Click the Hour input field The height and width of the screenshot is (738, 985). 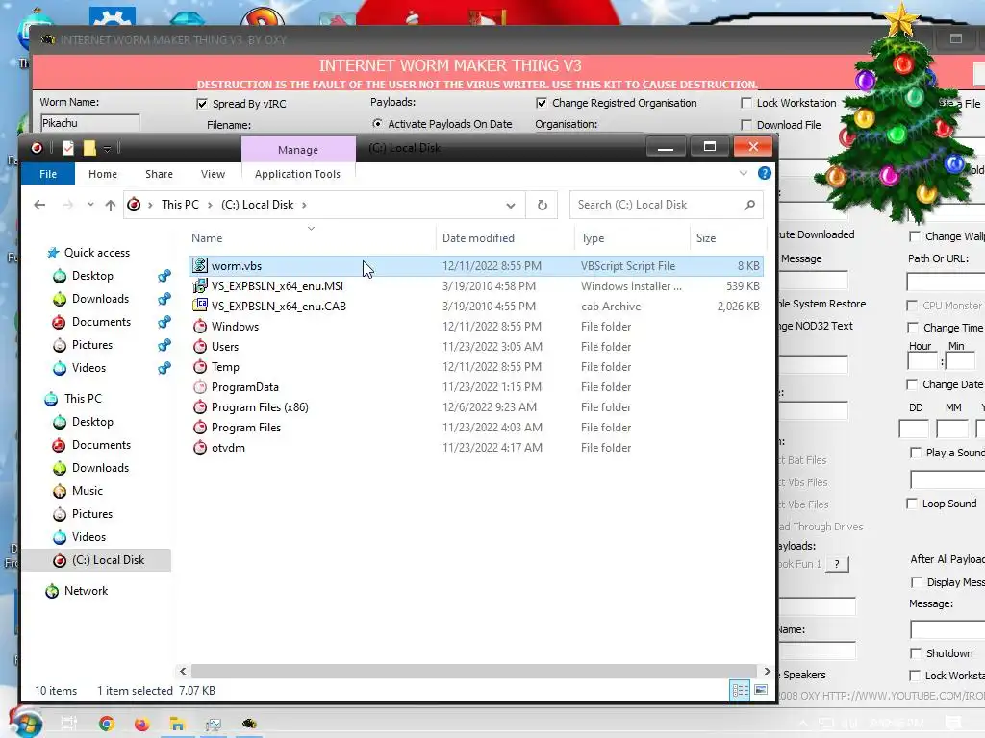(x=922, y=361)
